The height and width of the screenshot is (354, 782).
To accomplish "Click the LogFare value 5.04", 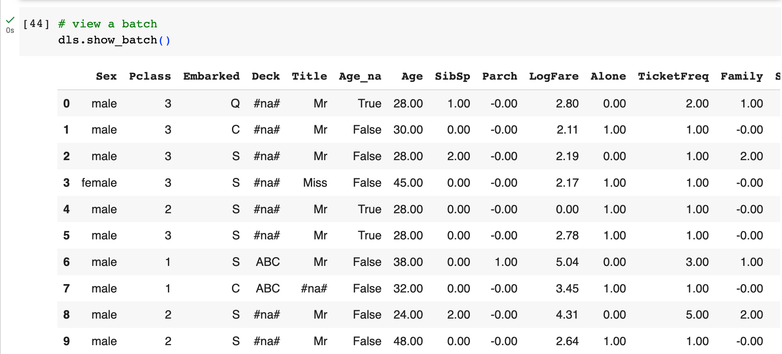I will (x=567, y=262).
